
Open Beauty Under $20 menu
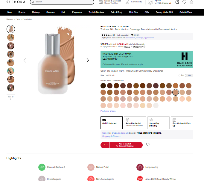(x=164, y=12)
